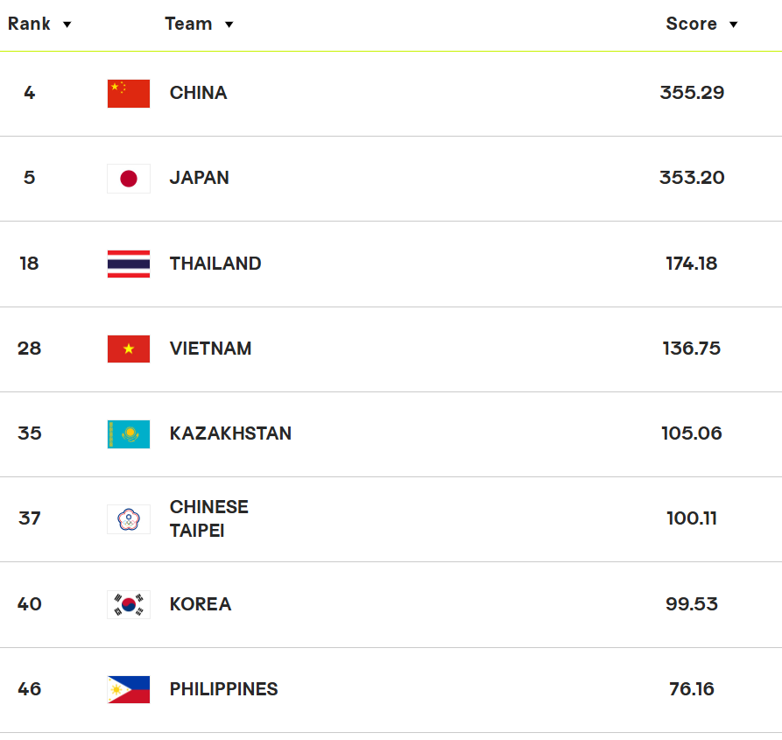
Task: Click the Thailand flag icon
Action: click(129, 264)
